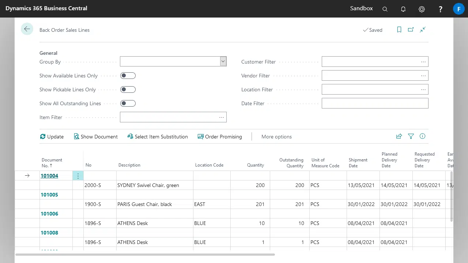Open settings gear icon
The height and width of the screenshot is (263, 468).
pos(422,9)
